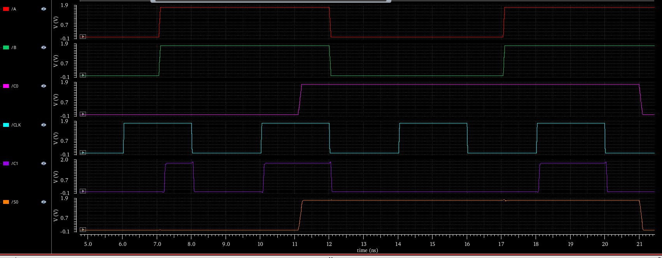Click the arrow marker on the /S0 strip
This screenshot has width=662, height=258.
click(x=82, y=230)
